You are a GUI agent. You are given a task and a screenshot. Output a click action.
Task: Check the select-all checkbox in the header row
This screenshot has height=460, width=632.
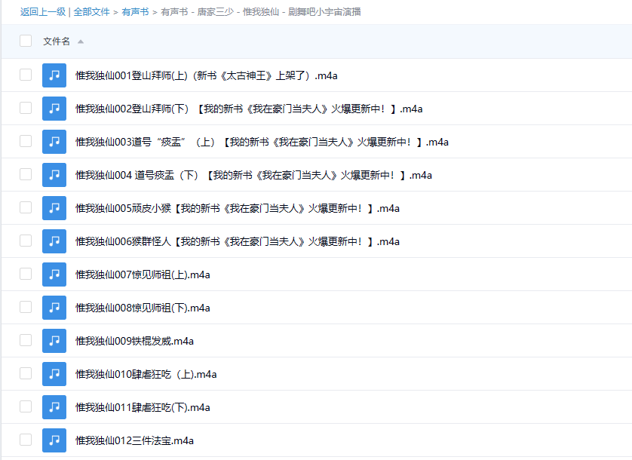[x=25, y=41]
